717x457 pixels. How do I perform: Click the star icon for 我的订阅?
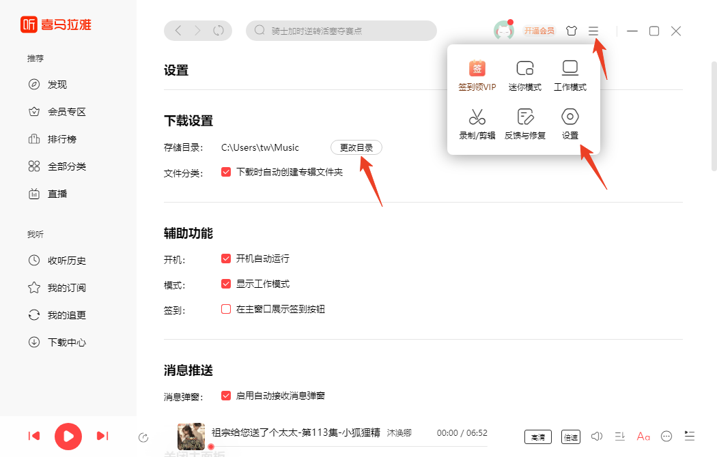click(x=34, y=288)
